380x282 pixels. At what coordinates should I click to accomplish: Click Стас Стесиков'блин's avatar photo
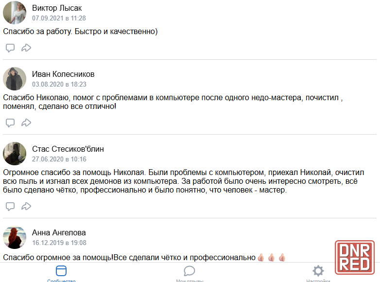tap(15, 154)
